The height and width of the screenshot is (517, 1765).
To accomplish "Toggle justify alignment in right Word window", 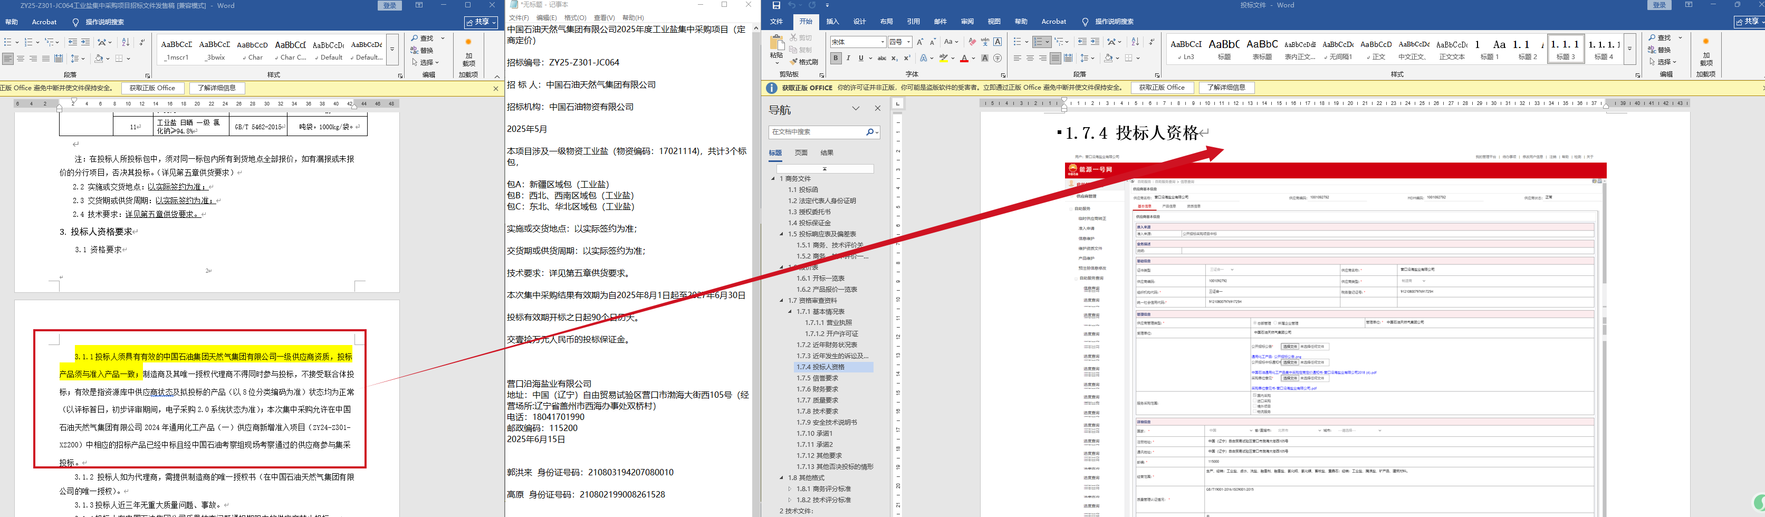I will click(1056, 58).
